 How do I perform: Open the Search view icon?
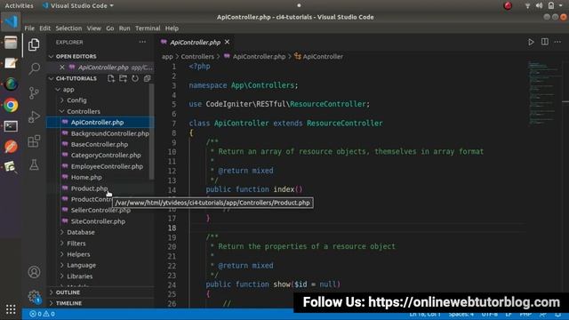pyautogui.click(x=34, y=68)
